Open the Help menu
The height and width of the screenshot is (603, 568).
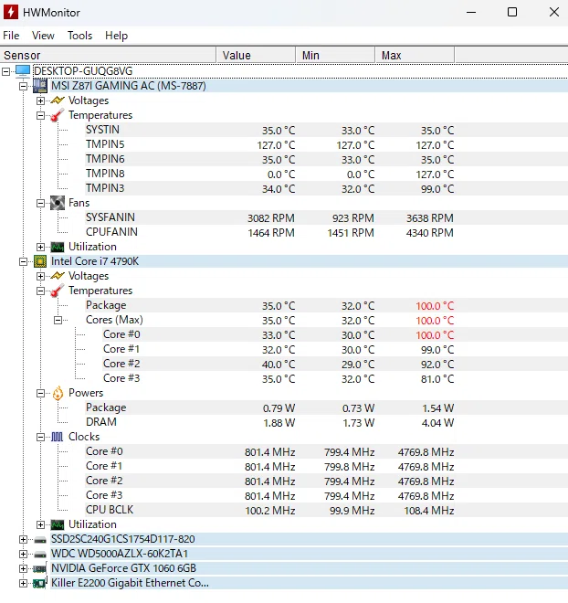pos(117,36)
